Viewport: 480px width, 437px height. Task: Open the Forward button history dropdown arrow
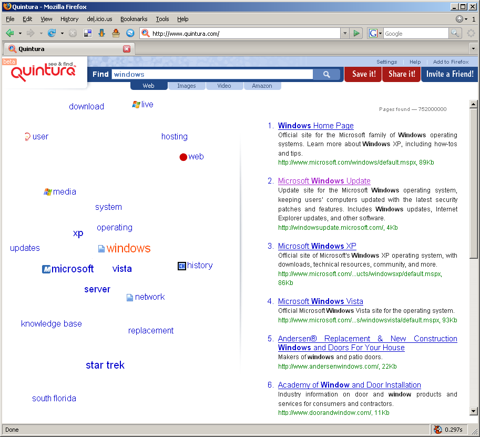(x=41, y=33)
